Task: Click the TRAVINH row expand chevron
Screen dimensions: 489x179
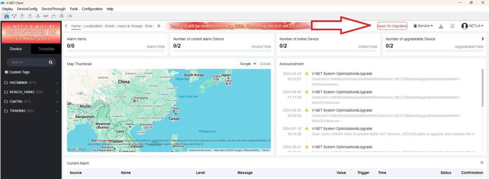Action: pyautogui.click(x=57, y=111)
